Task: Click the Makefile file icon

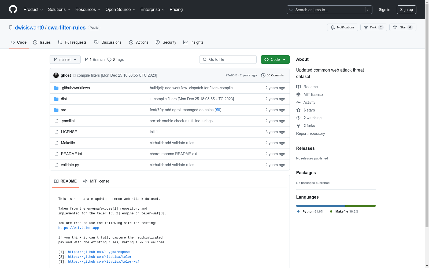Action: (56, 143)
